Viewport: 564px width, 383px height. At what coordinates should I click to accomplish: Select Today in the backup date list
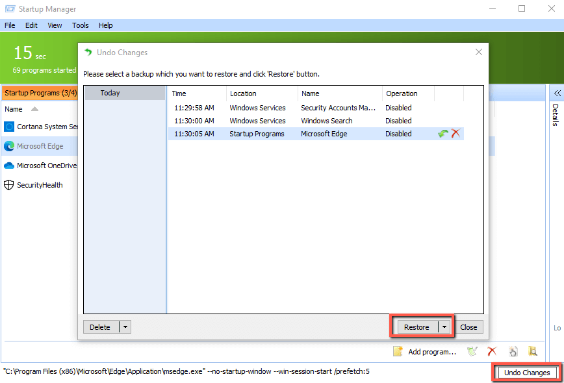pos(125,93)
